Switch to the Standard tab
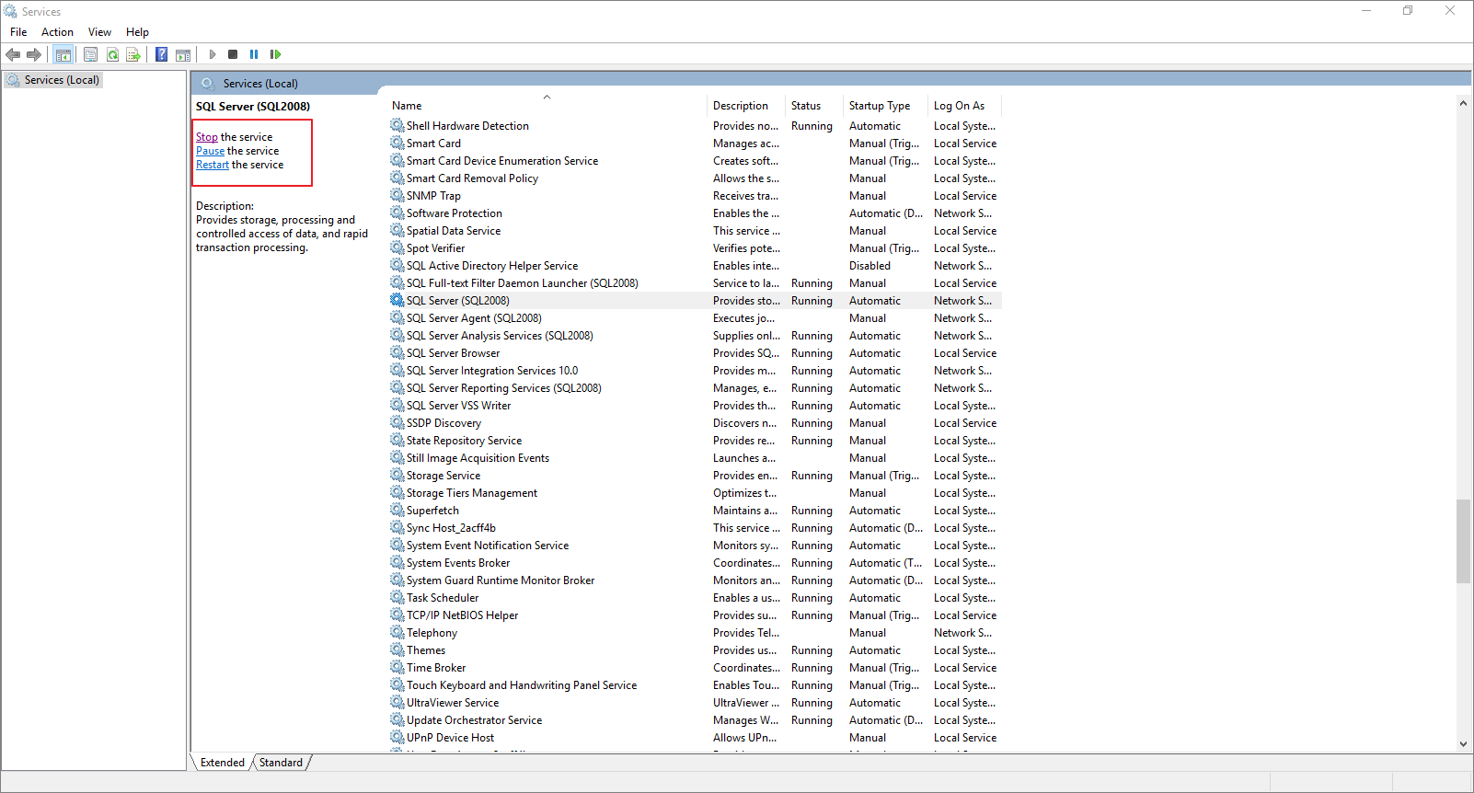1474x793 pixels. 281,763
